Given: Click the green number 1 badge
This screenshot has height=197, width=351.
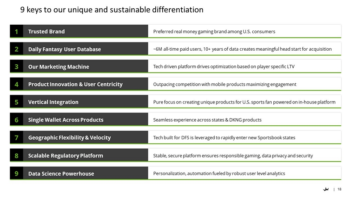Looking at the screenshot, I should click(16, 31).
